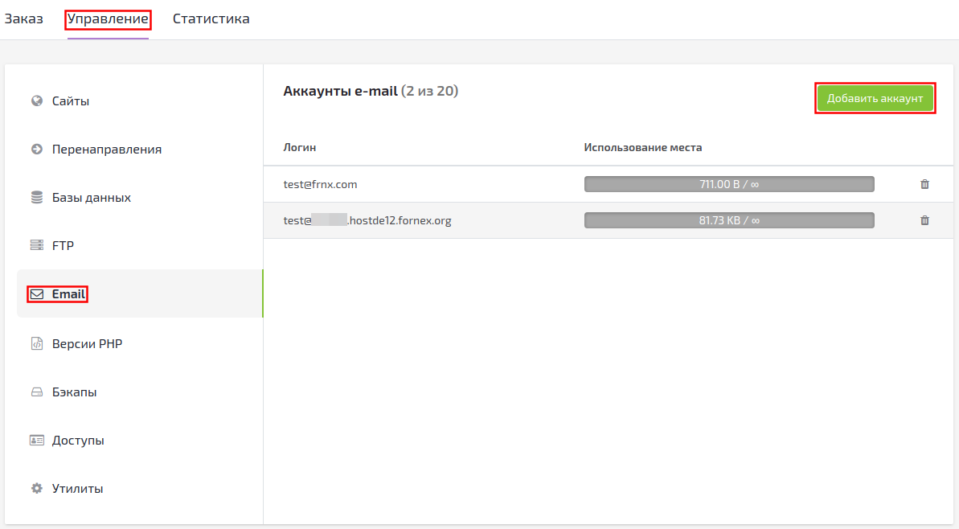Screen dimensions: 959x529
Task: Click the 711.00 B usage bar
Action: (728, 184)
